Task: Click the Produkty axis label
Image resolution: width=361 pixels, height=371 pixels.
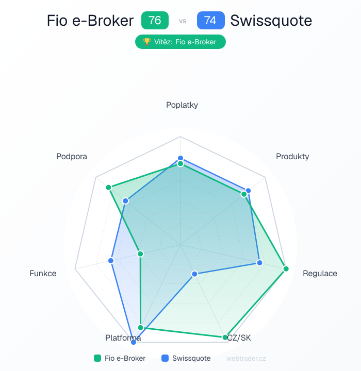Action: coord(292,156)
